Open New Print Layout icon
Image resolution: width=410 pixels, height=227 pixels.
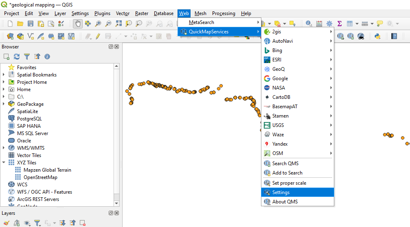[41, 24]
